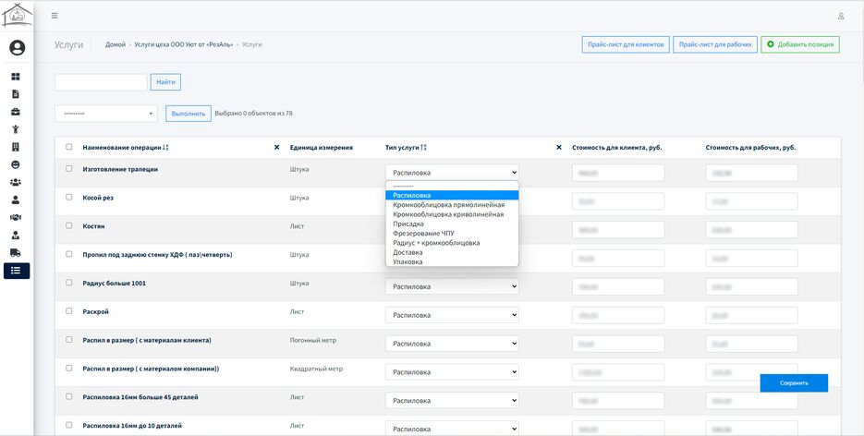Check the Изготовление трапеции row checkbox

click(69, 168)
